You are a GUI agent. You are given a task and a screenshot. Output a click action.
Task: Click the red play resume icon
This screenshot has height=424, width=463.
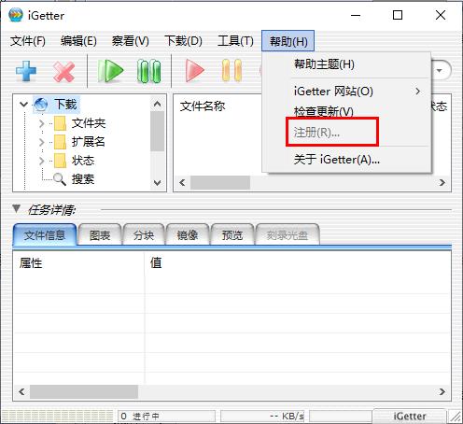click(x=194, y=71)
